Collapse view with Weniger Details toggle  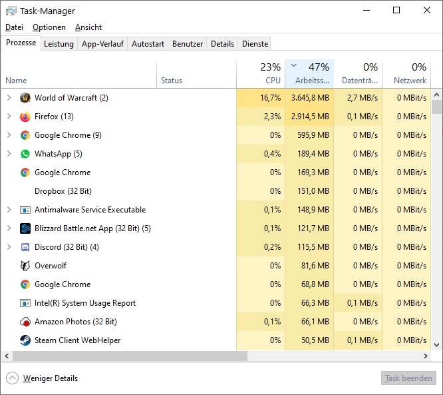coord(12,378)
